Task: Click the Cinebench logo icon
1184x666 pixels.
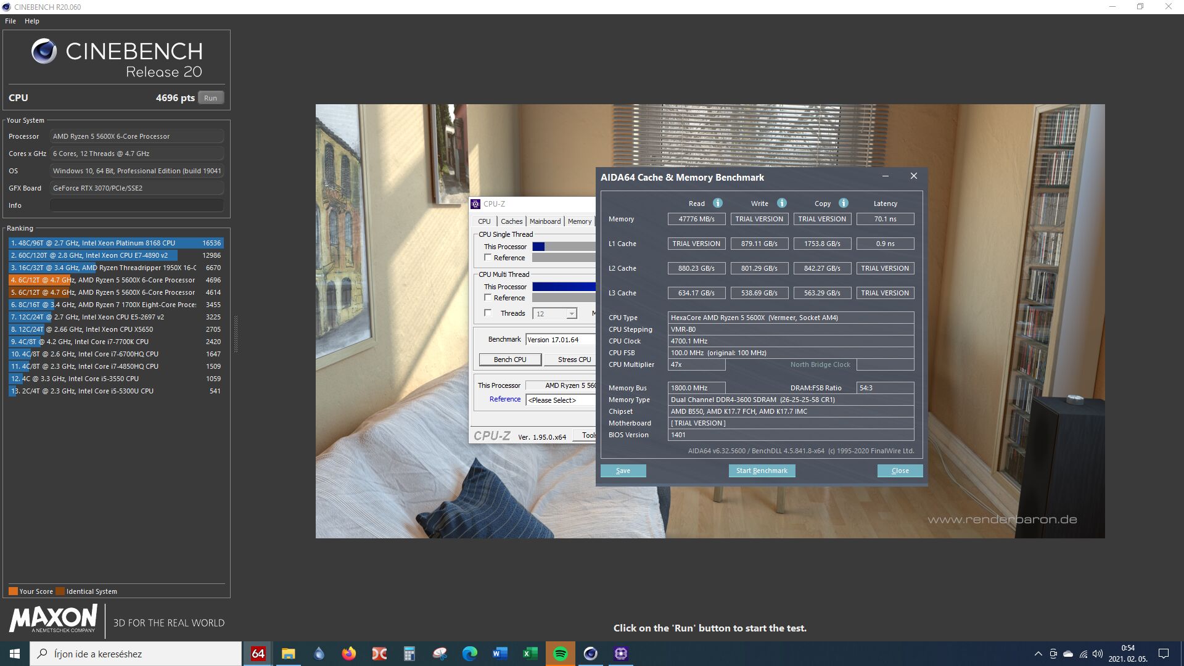Action: (44, 51)
